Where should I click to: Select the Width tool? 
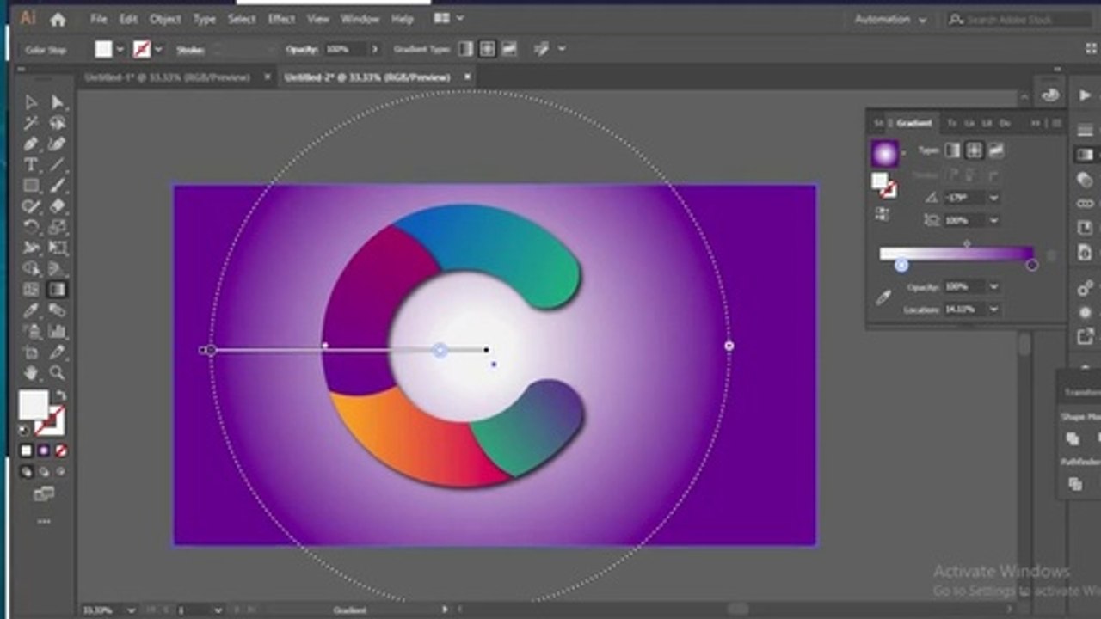31,248
